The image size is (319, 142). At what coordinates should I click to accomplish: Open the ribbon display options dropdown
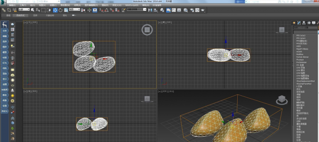click(x=74, y=15)
